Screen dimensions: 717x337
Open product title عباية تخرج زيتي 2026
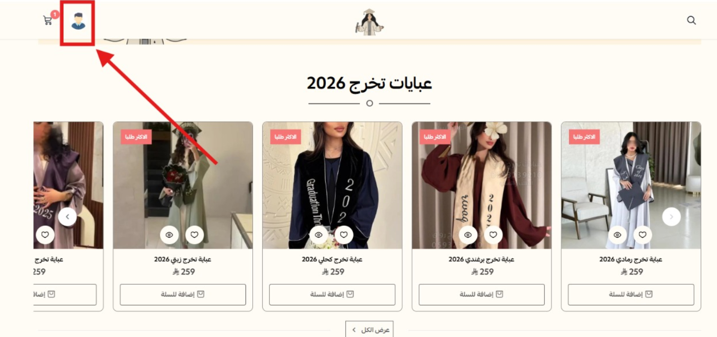point(183,259)
